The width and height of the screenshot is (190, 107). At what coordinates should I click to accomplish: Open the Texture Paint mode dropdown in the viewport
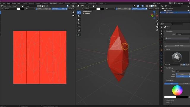(86, 6)
